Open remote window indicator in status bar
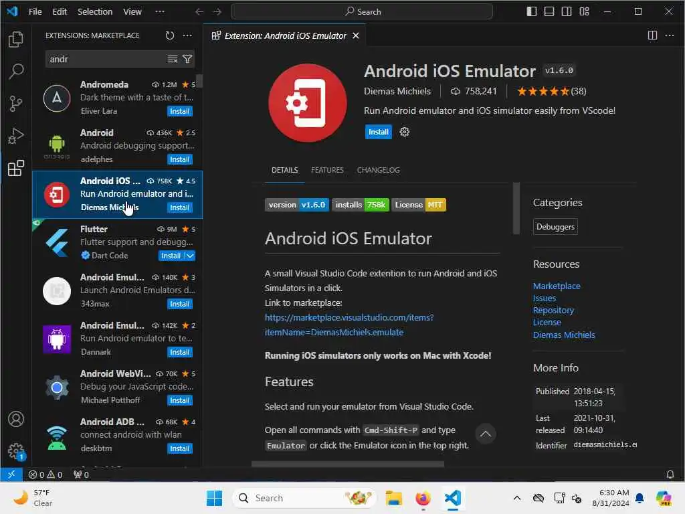The height and width of the screenshot is (514, 685). click(11, 475)
